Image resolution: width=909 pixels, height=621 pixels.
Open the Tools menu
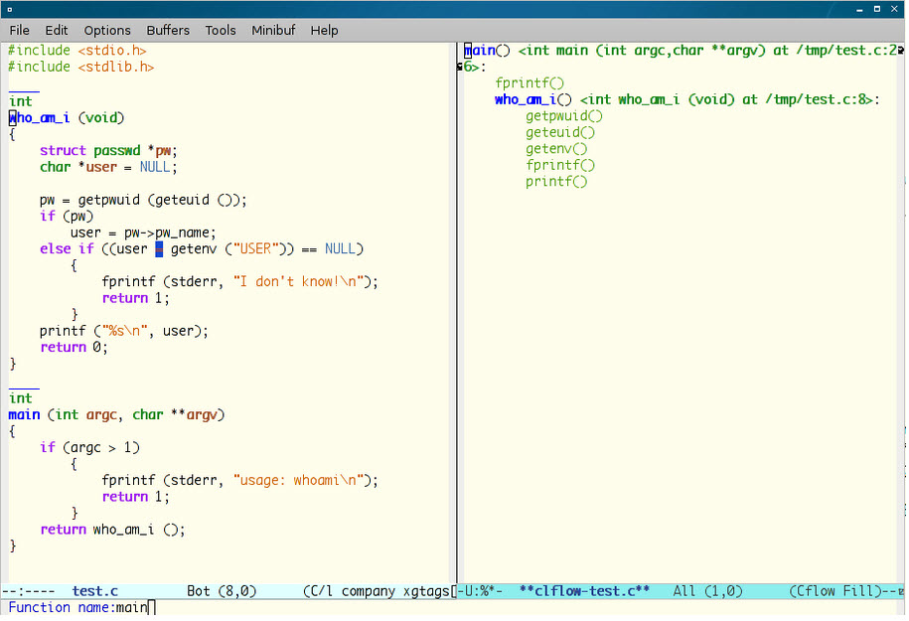[x=221, y=31]
